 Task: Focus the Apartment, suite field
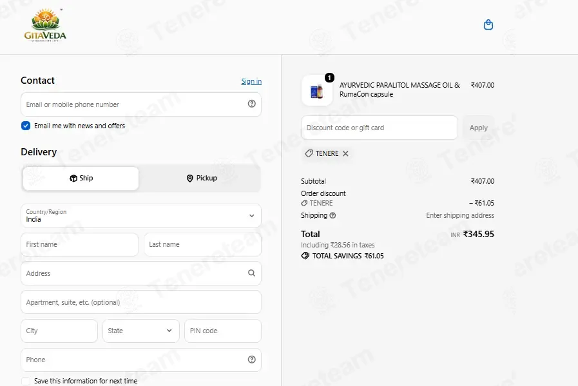point(141,302)
